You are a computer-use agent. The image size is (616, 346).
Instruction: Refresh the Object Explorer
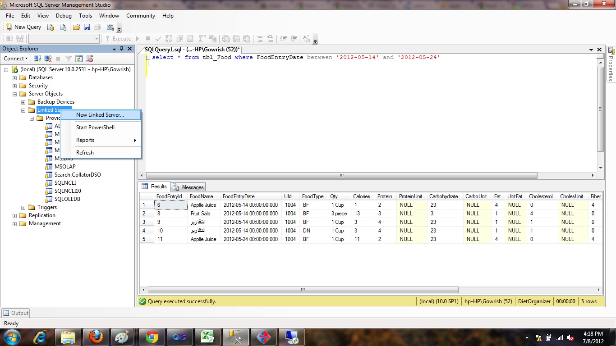tap(79, 59)
